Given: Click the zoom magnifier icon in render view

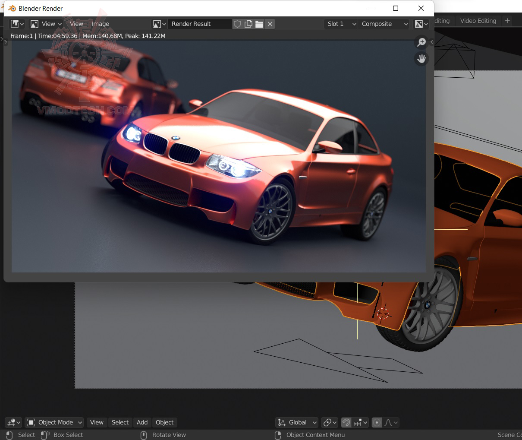Looking at the screenshot, I should point(421,42).
